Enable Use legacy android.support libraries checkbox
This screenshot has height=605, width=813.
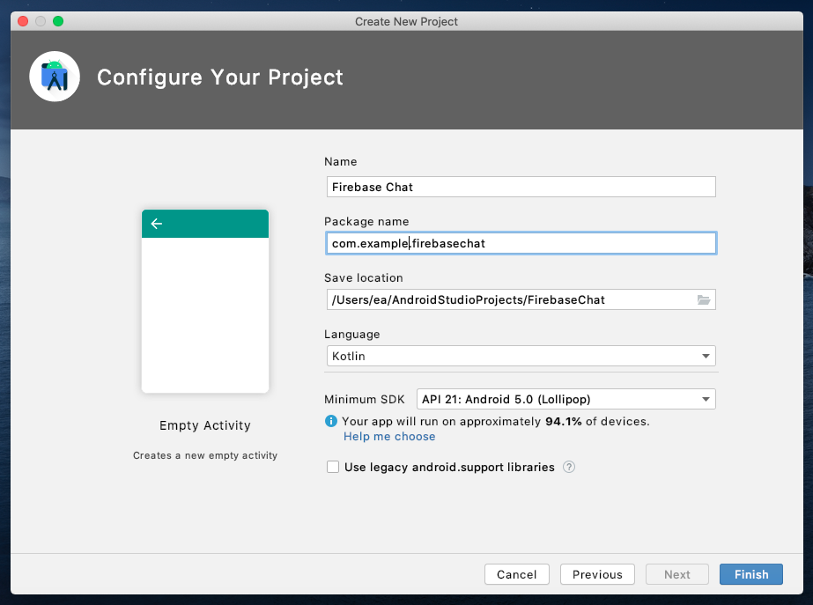(333, 467)
